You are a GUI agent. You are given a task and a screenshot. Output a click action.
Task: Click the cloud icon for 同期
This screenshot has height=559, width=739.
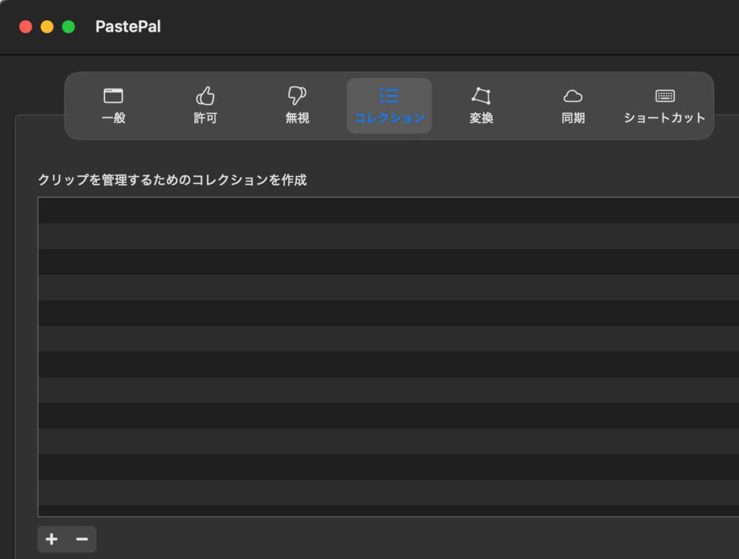(573, 96)
